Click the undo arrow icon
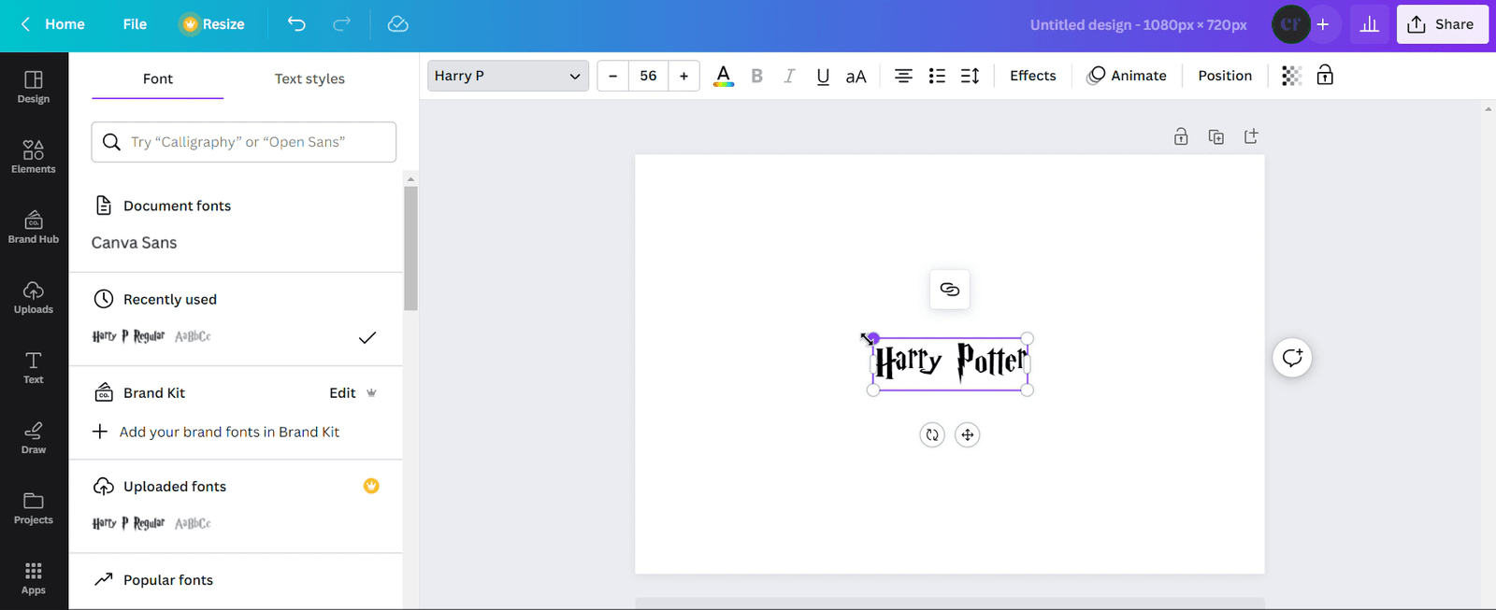 click(296, 24)
